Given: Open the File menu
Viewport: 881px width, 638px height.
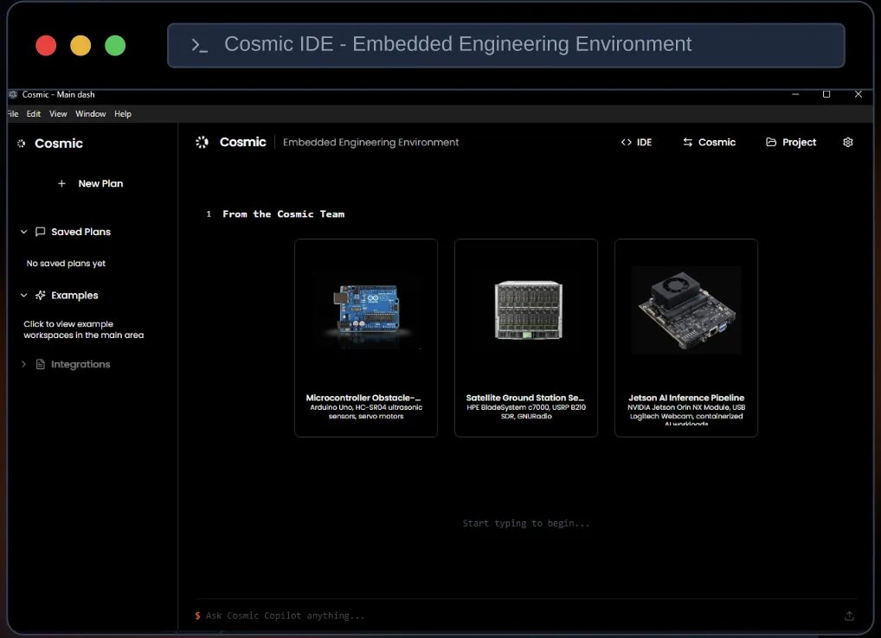Looking at the screenshot, I should (12, 114).
